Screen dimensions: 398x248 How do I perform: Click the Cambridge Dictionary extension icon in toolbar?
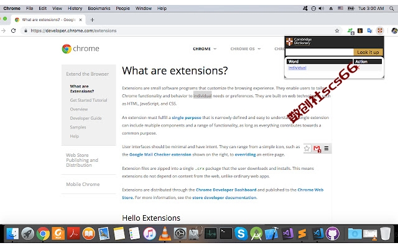380,30
